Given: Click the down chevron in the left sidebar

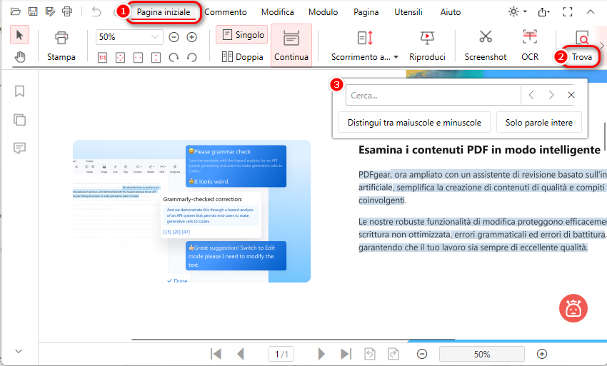Looking at the screenshot, I should 19,351.
